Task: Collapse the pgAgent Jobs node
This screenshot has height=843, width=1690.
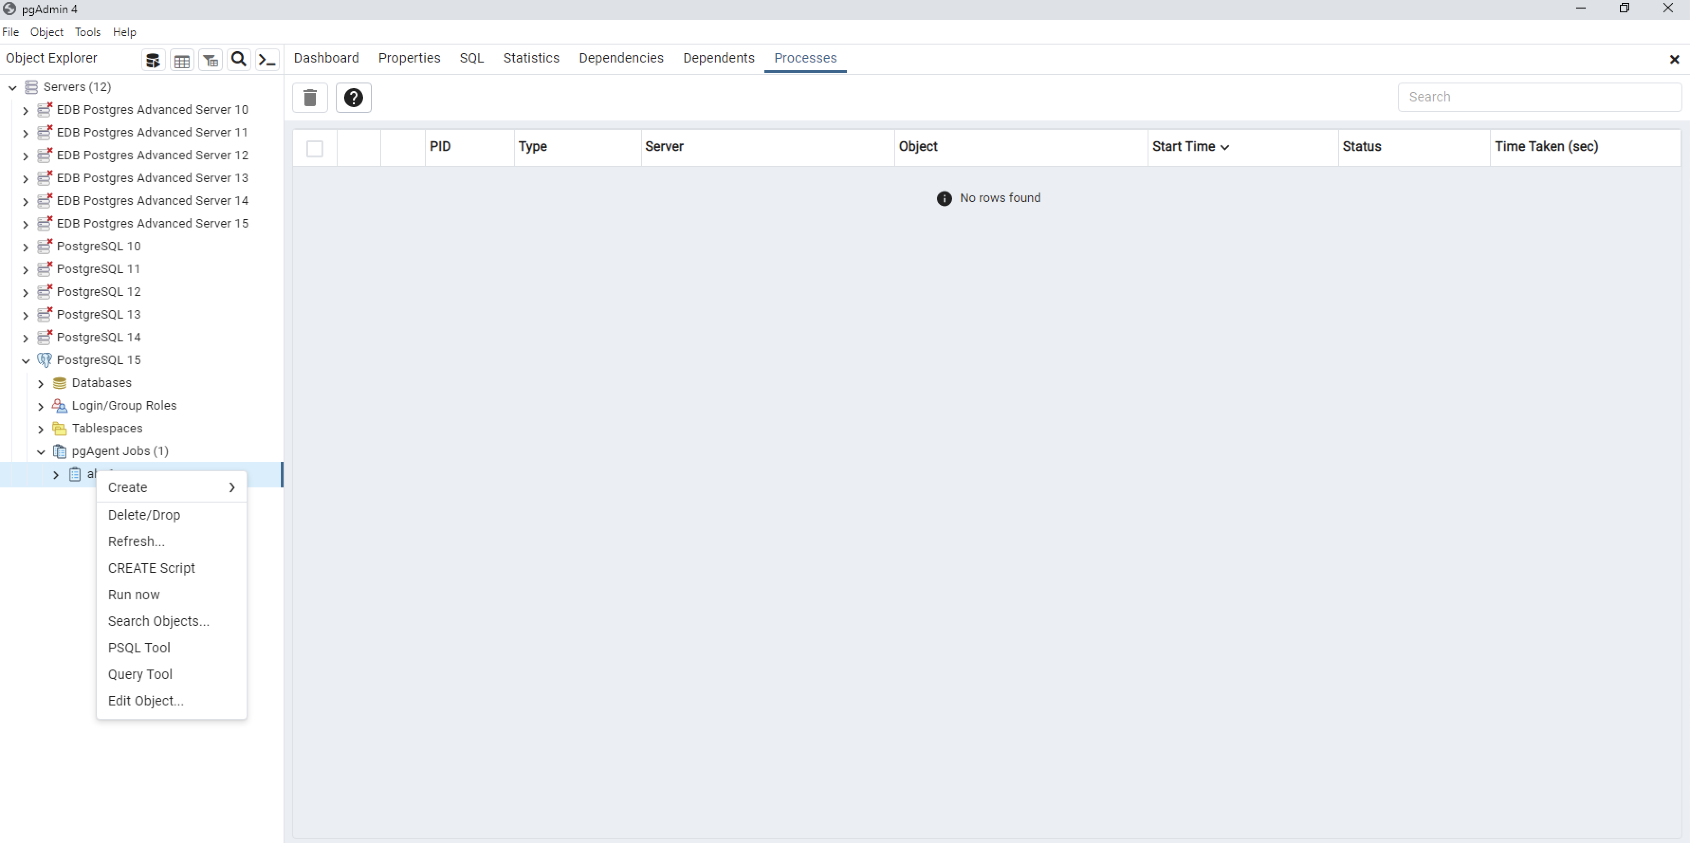Action: click(41, 451)
